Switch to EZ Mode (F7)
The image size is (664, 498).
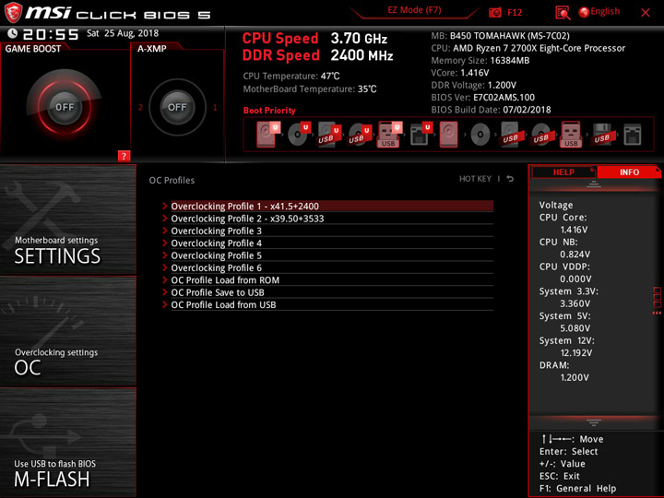click(414, 10)
